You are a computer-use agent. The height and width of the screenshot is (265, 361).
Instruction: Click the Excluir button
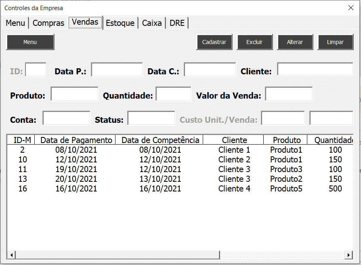click(x=255, y=42)
